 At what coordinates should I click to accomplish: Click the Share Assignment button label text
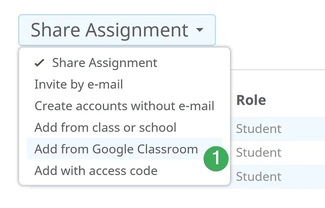point(109,30)
